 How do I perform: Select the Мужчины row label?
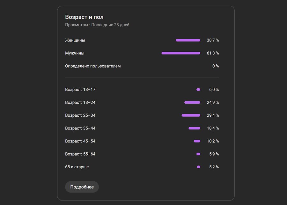pos(75,53)
